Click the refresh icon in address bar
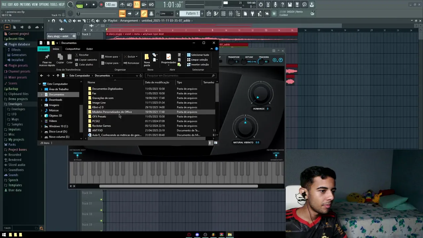Image resolution: width=423 pixels, height=238 pixels. point(141,76)
